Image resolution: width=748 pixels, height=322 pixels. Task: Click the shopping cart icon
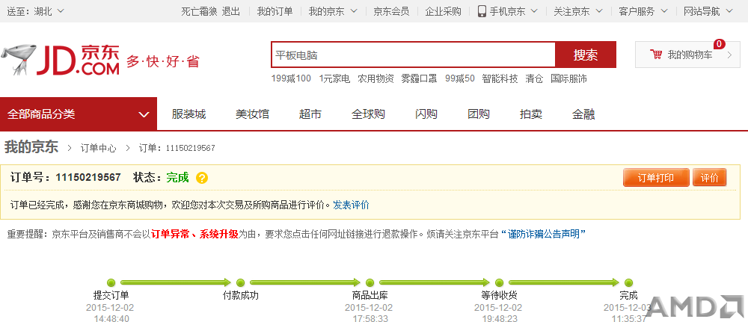(657, 55)
